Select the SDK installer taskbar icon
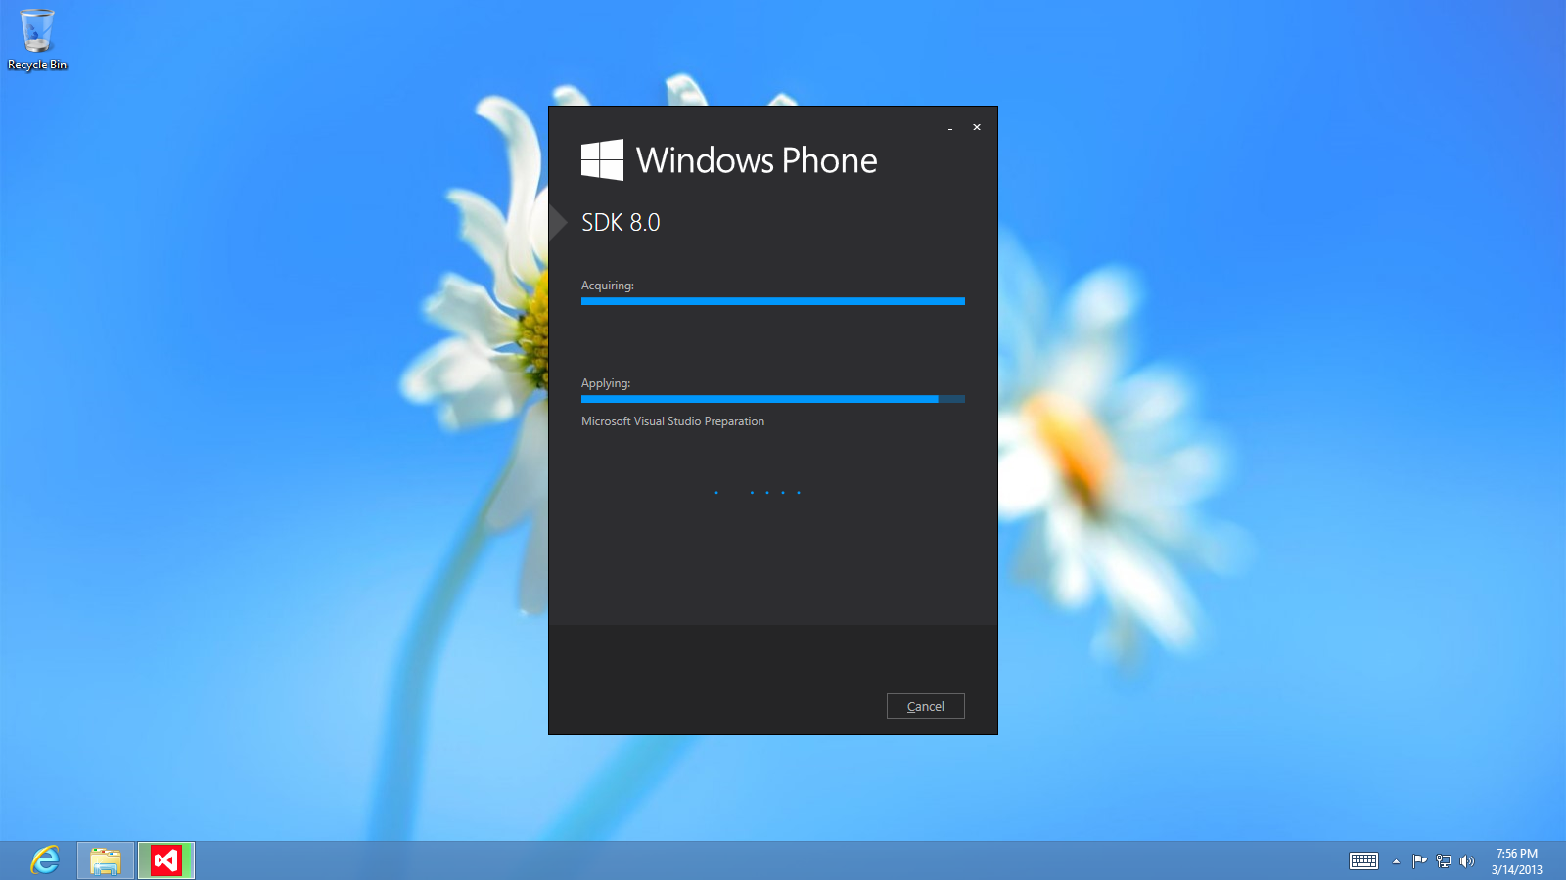1566x880 pixels. pos(166,860)
